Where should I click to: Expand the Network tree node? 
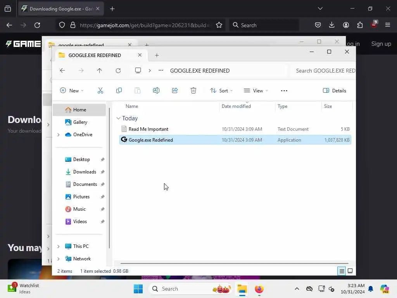coord(59,259)
